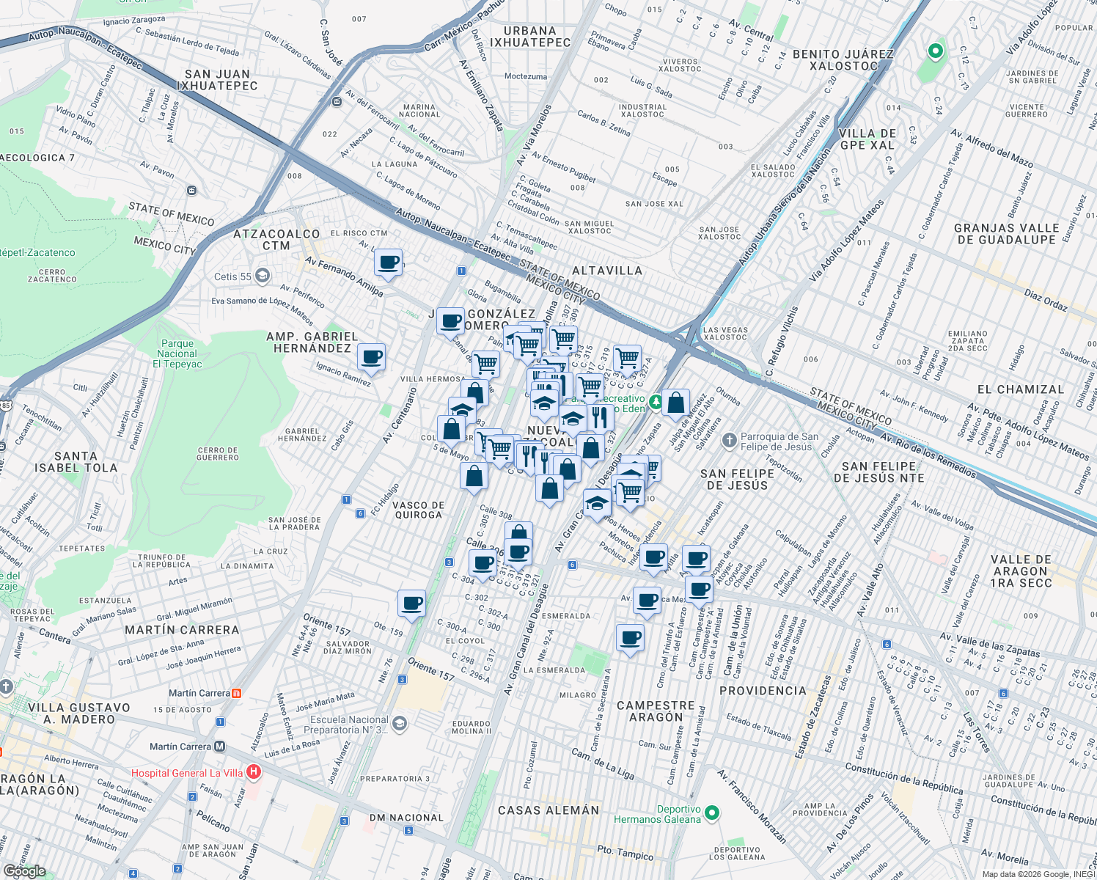Click the Escuela Nacional Preparatoria N°3 pin
This screenshot has width=1097, height=880.
click(x=399, y=722)
